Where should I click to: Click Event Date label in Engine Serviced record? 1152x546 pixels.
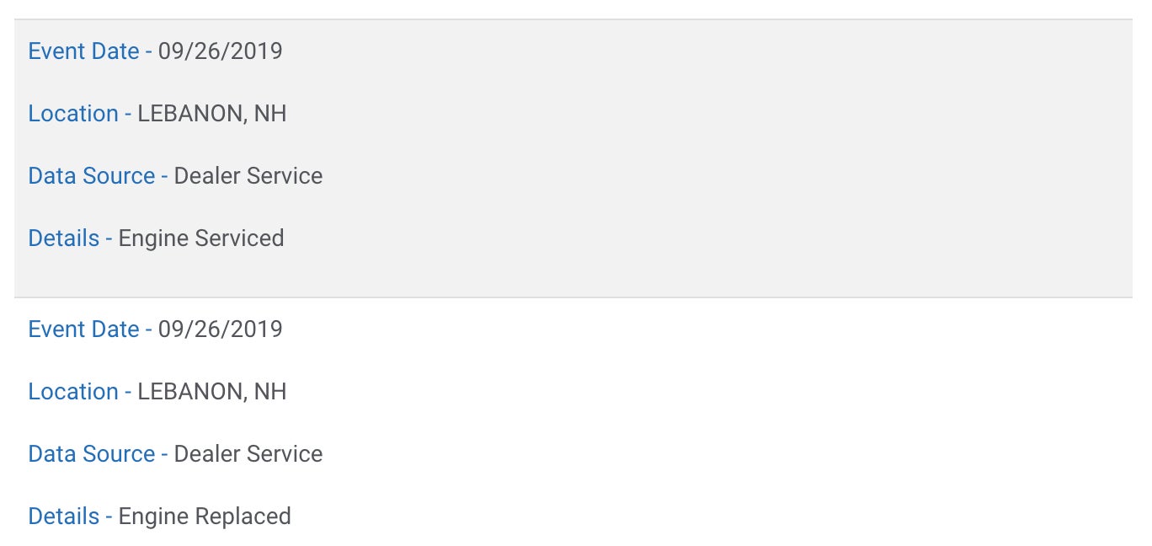point(83,51)
